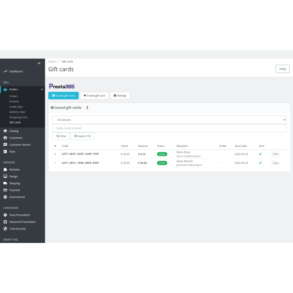Export gift cards to CSV
The image size is (293, 293).
click(x=83, y=136)
